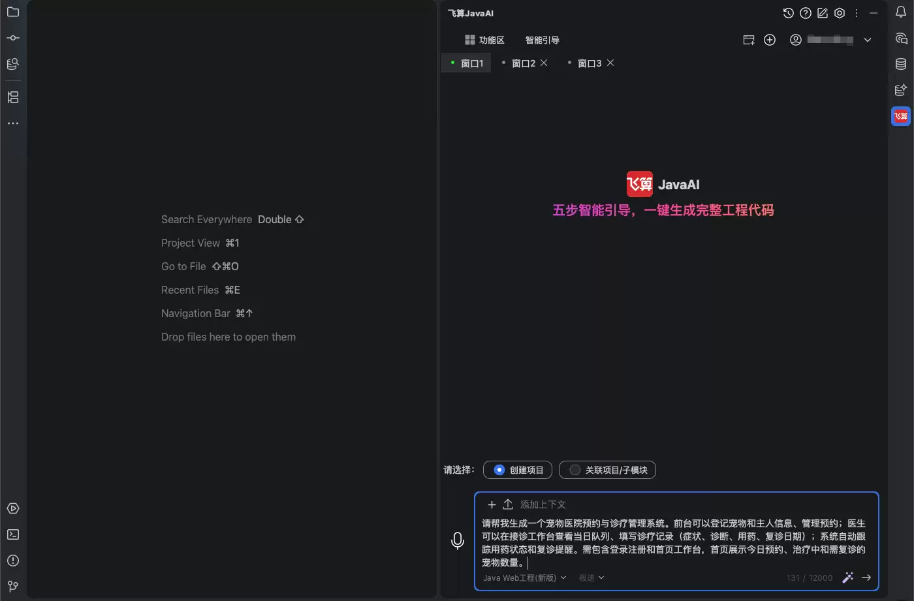Screen dimensions: 914x601
Task: Open the Structure tool window icon
Action: coord(13,97)
